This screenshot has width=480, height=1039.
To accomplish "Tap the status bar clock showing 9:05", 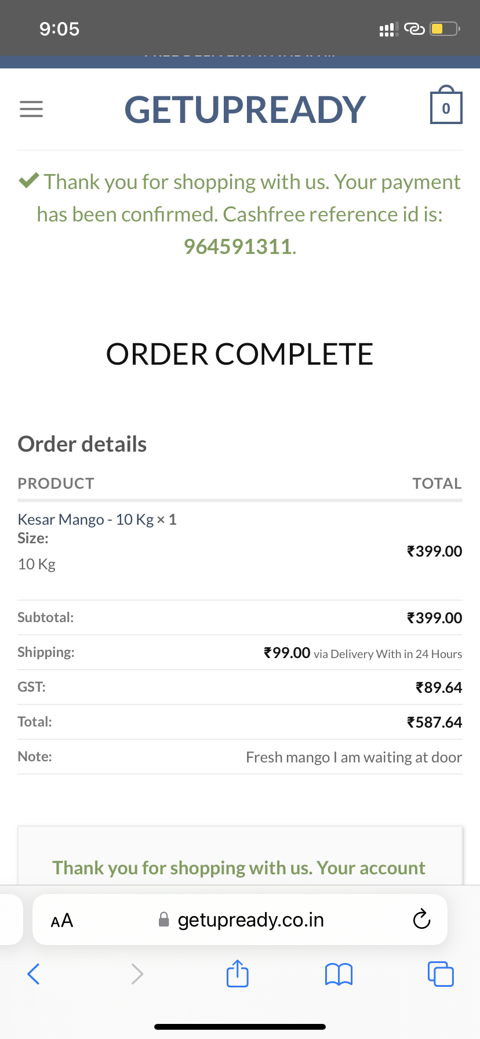I will coord(59,29).
